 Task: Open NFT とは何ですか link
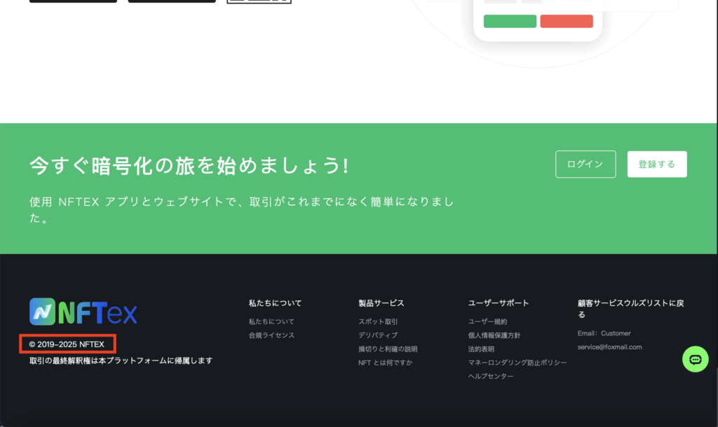pos(385,363)
